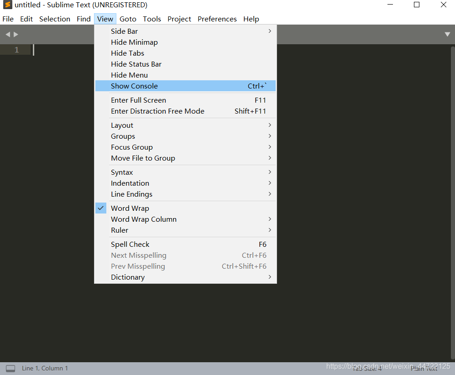Viewport: 455px width, 375px height.
Task: Expand Move File to Group submenu
Action: 185,158
